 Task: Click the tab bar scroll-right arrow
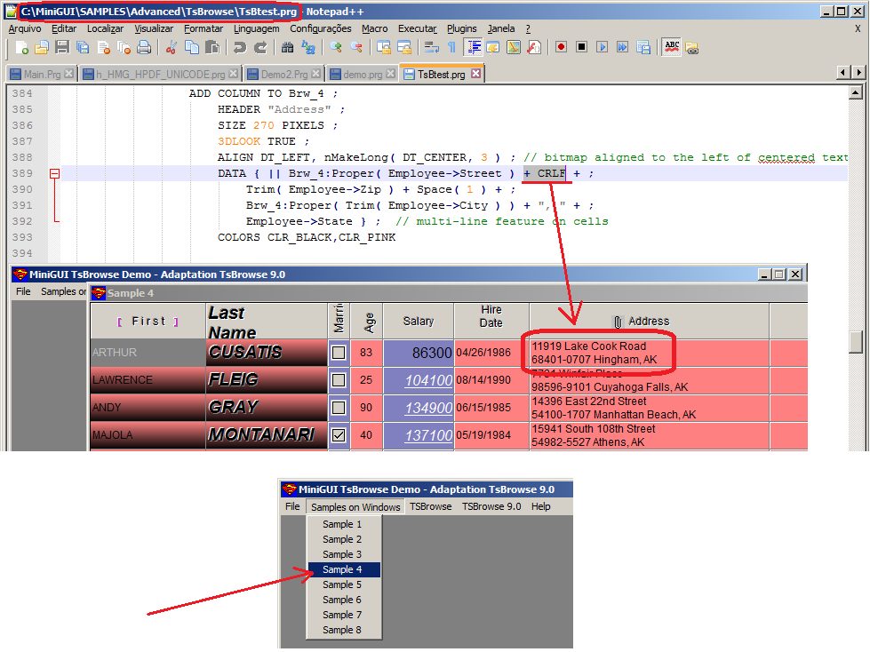[858, 72]
